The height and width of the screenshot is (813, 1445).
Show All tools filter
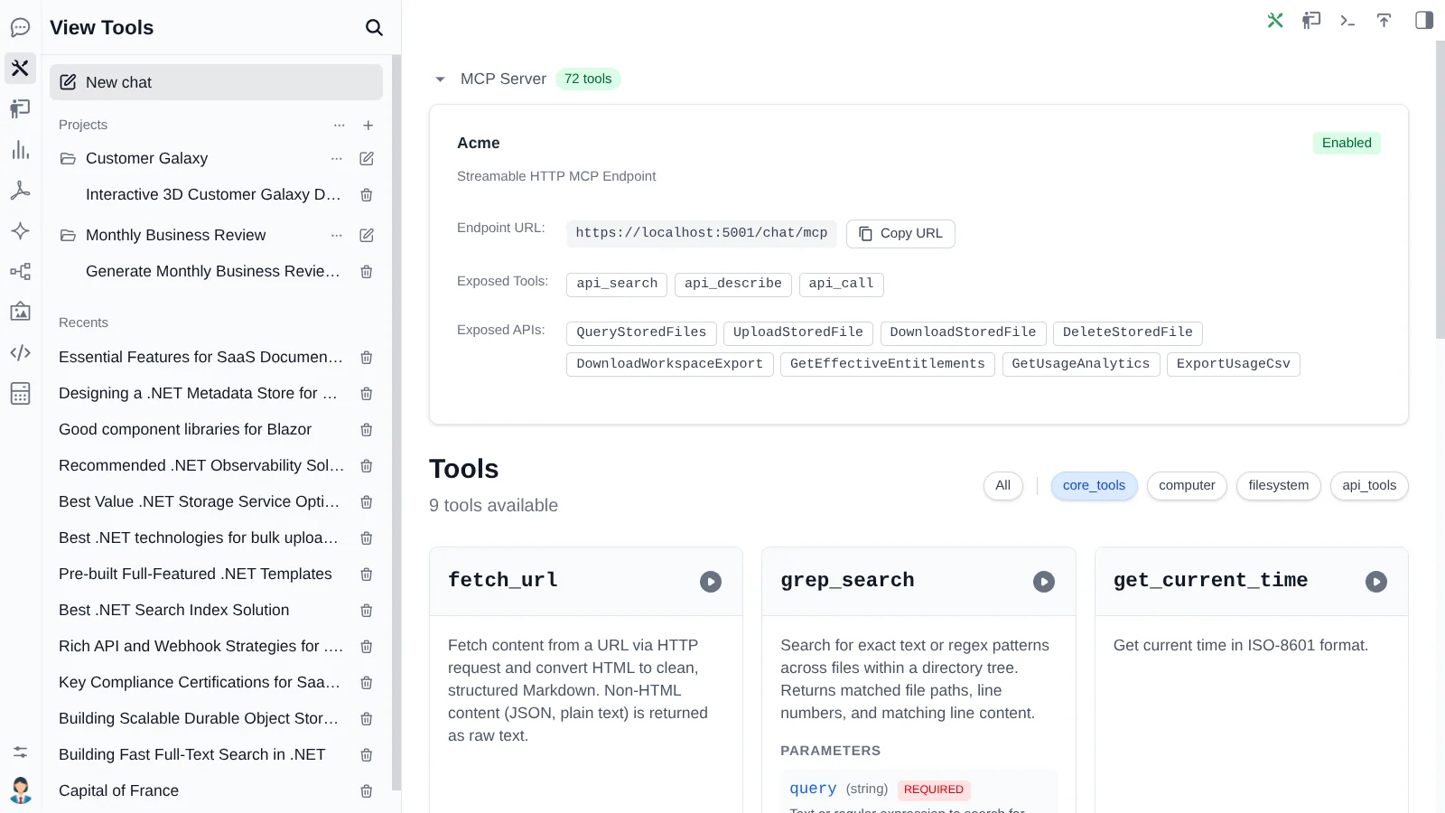[x=1002, y=486]
